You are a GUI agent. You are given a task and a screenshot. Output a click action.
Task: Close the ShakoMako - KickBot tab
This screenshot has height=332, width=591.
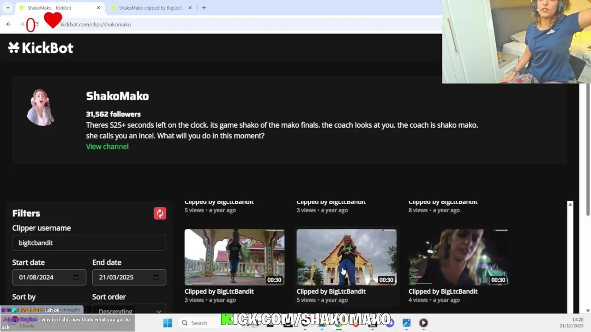pyautogui.click(x=98, y=8)
